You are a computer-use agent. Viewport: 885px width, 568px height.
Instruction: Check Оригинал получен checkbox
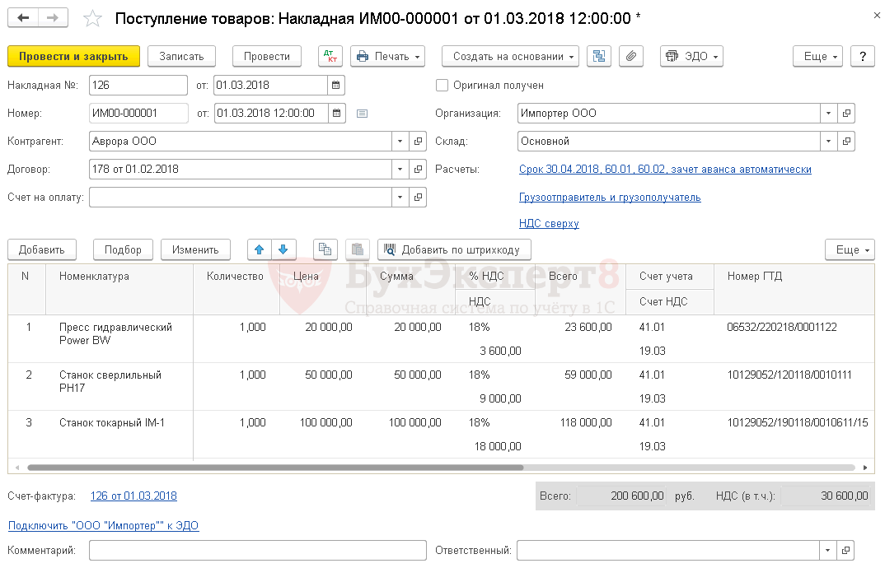click(442, 85)
